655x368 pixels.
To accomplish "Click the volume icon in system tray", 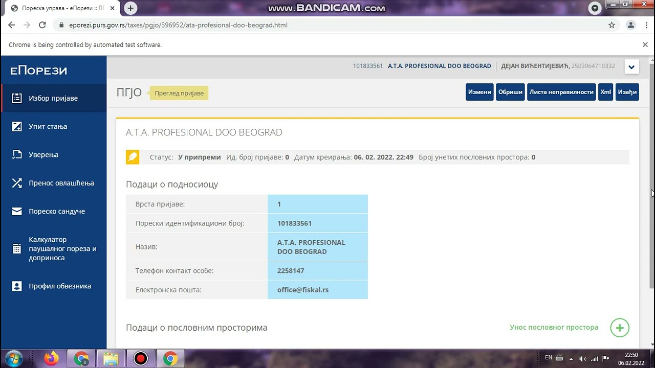I will (582, 358).
